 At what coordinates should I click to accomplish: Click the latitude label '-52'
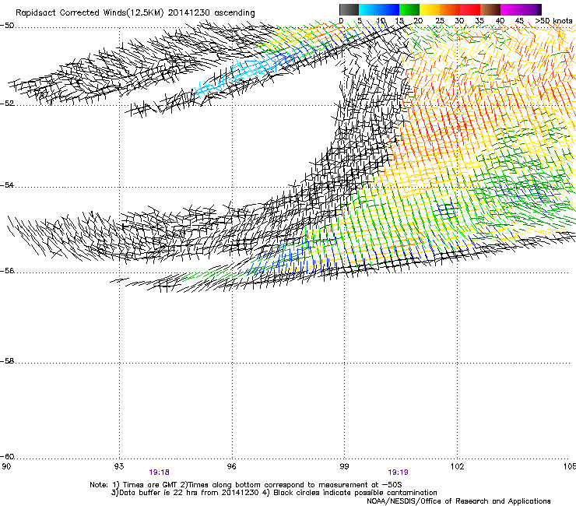point(7,104)
